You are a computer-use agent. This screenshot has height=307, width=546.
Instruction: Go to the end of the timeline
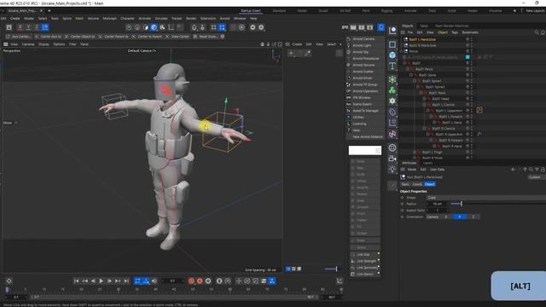tap(126, 281)
